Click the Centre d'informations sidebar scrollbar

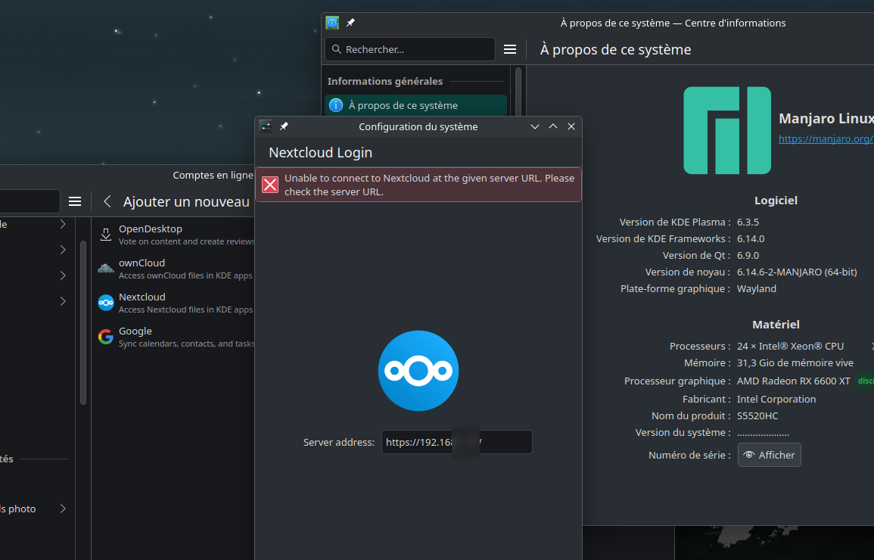[x=518, y=92]
